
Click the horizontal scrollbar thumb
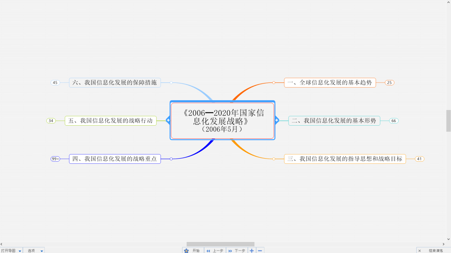[220, 244]
